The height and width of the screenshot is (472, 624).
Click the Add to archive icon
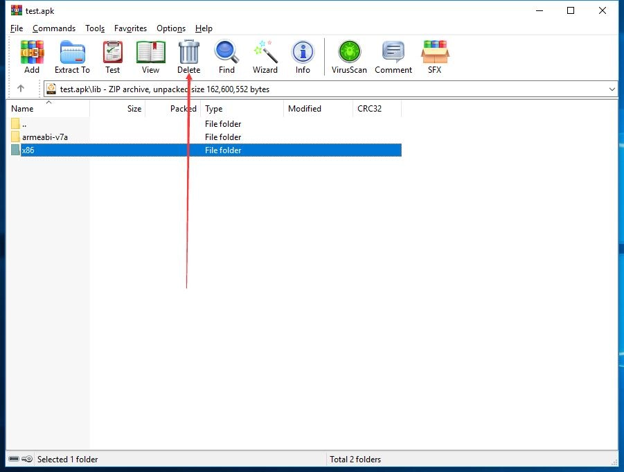(x=32, y=52)
